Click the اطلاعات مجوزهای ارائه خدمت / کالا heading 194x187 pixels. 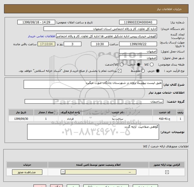166,146
